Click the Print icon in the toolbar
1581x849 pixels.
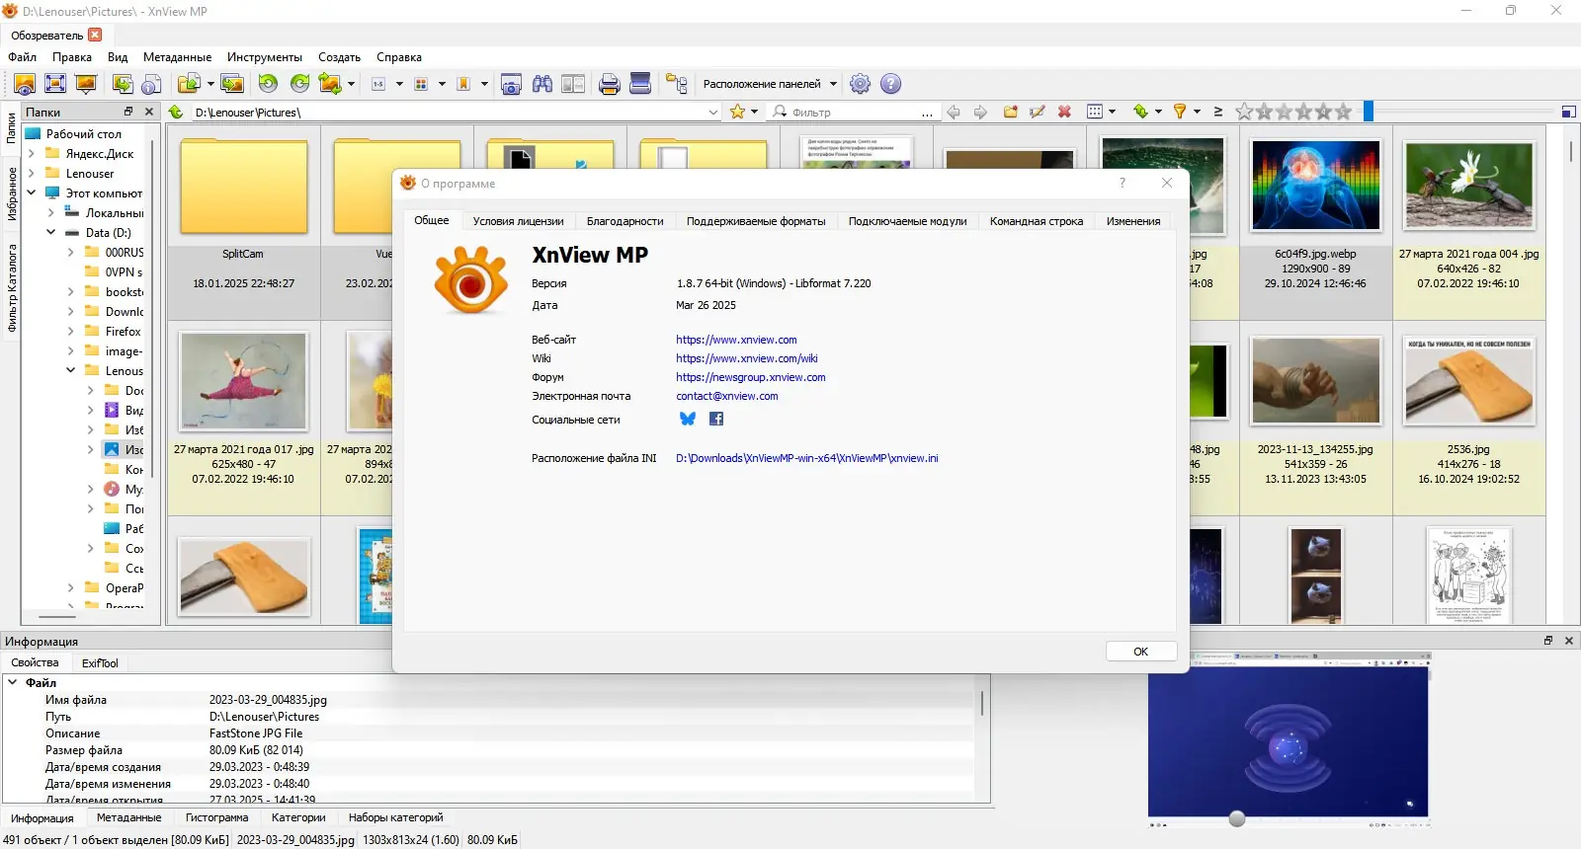pos(610,84)
